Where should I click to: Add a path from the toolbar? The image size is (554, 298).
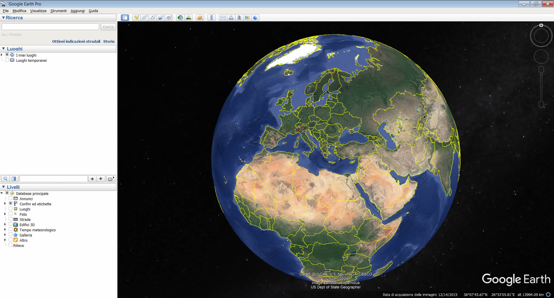tap(153, 18)
